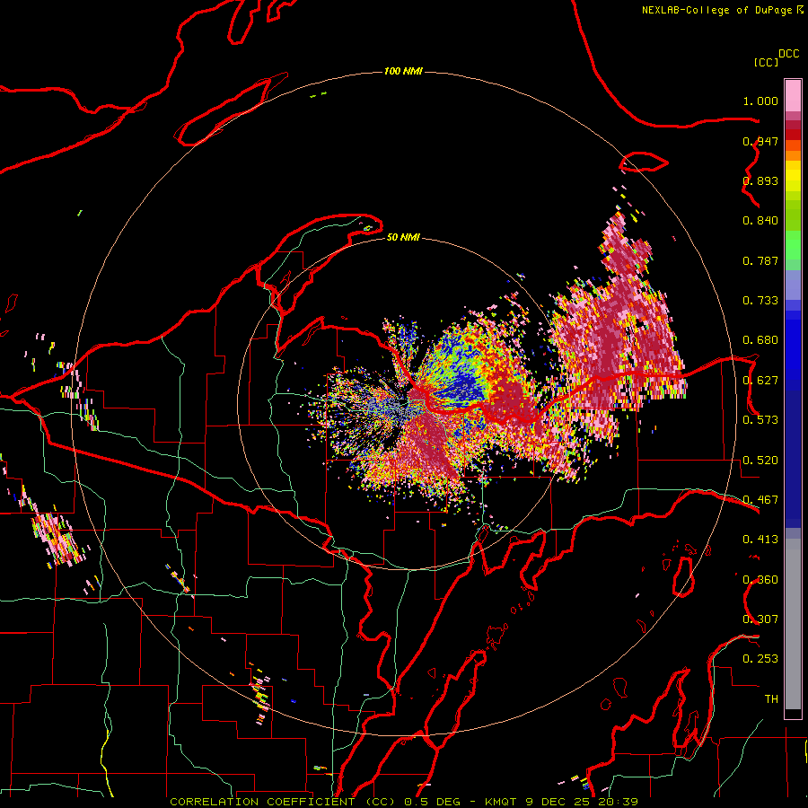This screenshot has width=808, height=808.
Task: Click the orange segment of color bar
Action: 793,155
